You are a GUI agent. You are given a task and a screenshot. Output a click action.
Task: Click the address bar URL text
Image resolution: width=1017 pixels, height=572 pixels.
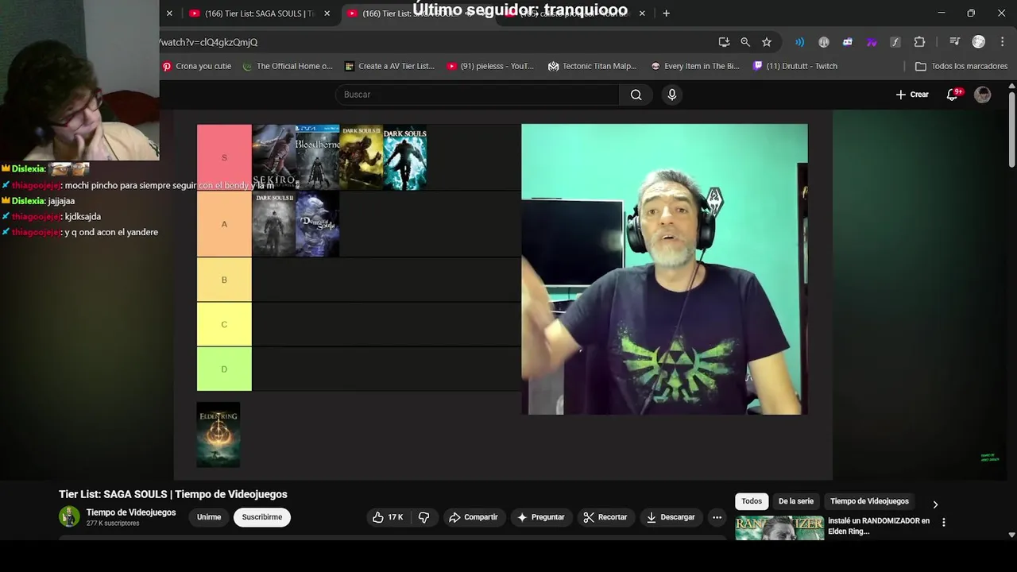[208, 42]
